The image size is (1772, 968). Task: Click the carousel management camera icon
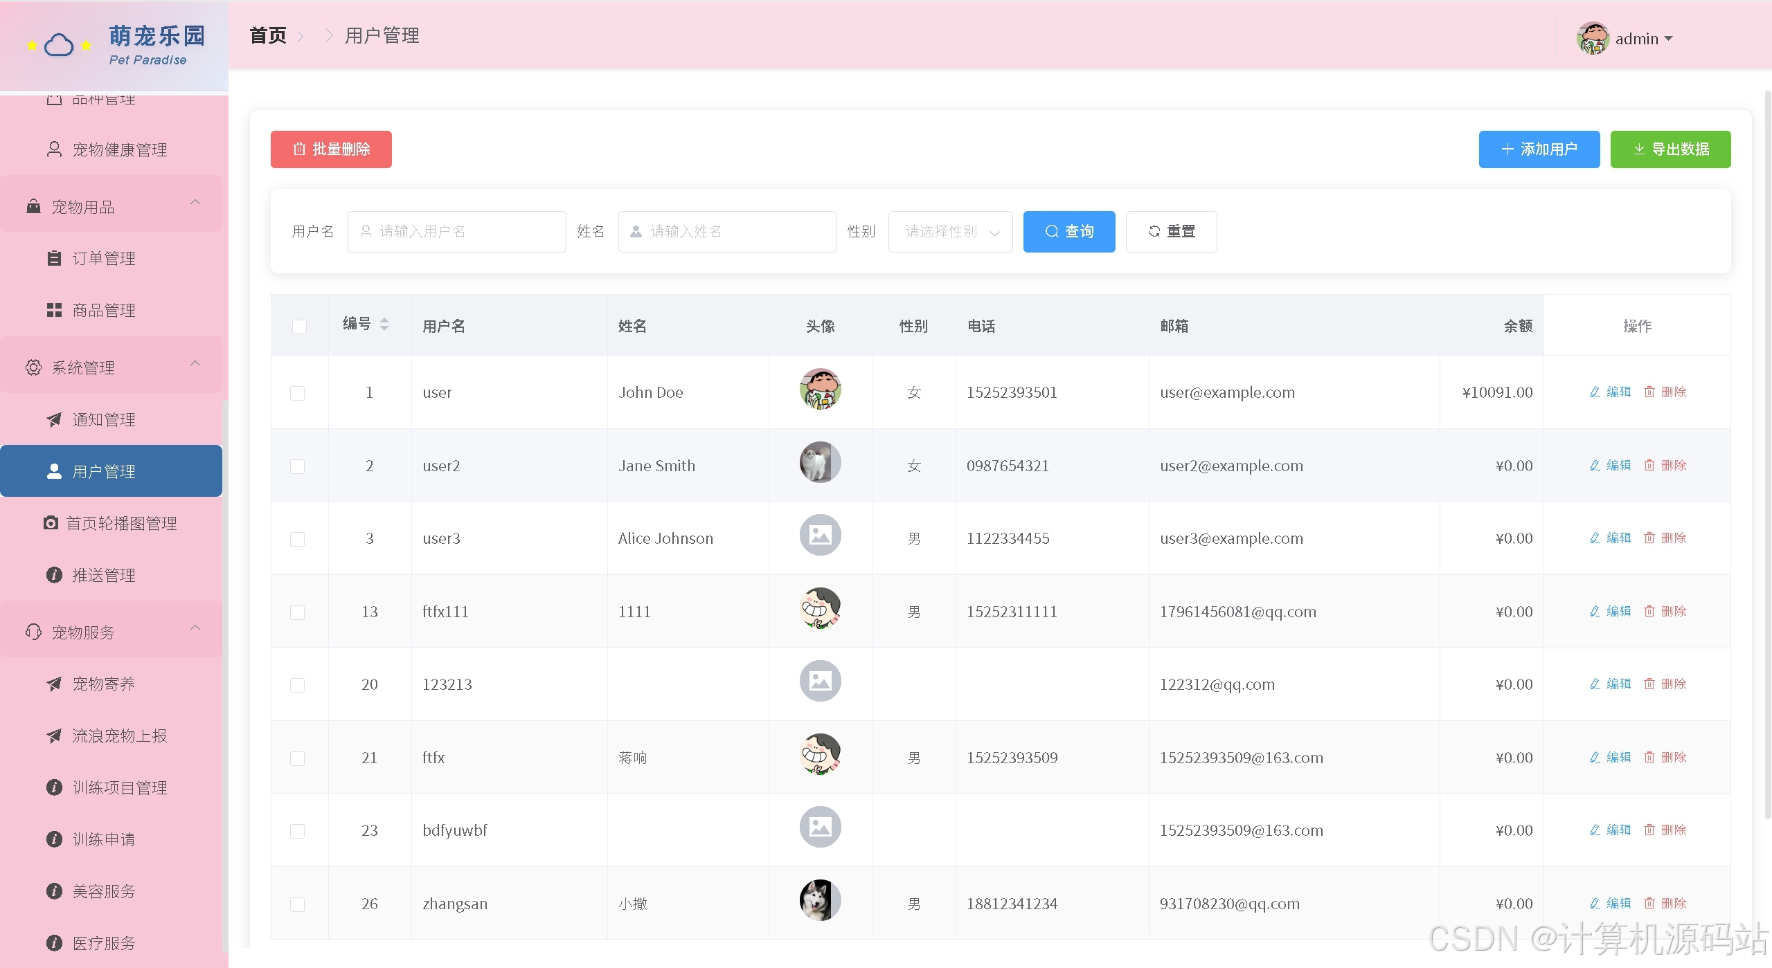[x=51, y=523]
